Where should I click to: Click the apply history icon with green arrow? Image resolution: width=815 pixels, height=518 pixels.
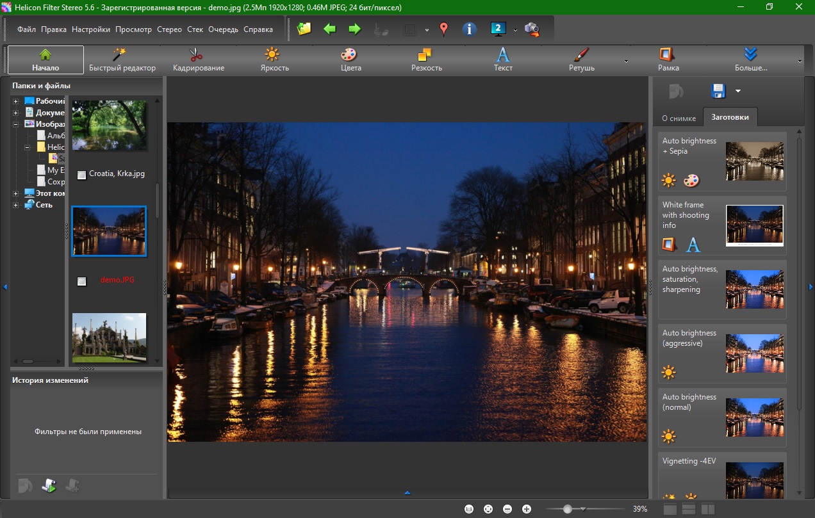click(49, 486)
